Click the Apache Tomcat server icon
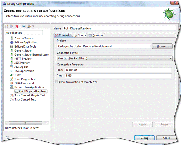This screenshot has width=182, height=146. pos(12,38)
